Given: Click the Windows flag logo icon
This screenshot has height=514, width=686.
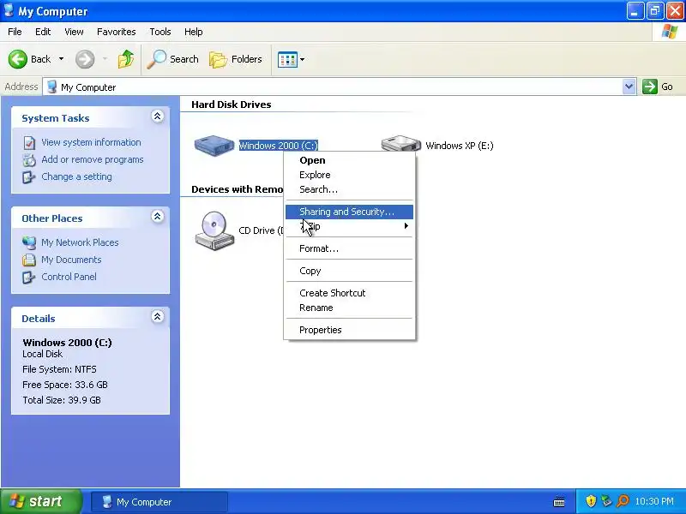Looking at the screenshot, I should pyautogui.click(x=669, y=32).
